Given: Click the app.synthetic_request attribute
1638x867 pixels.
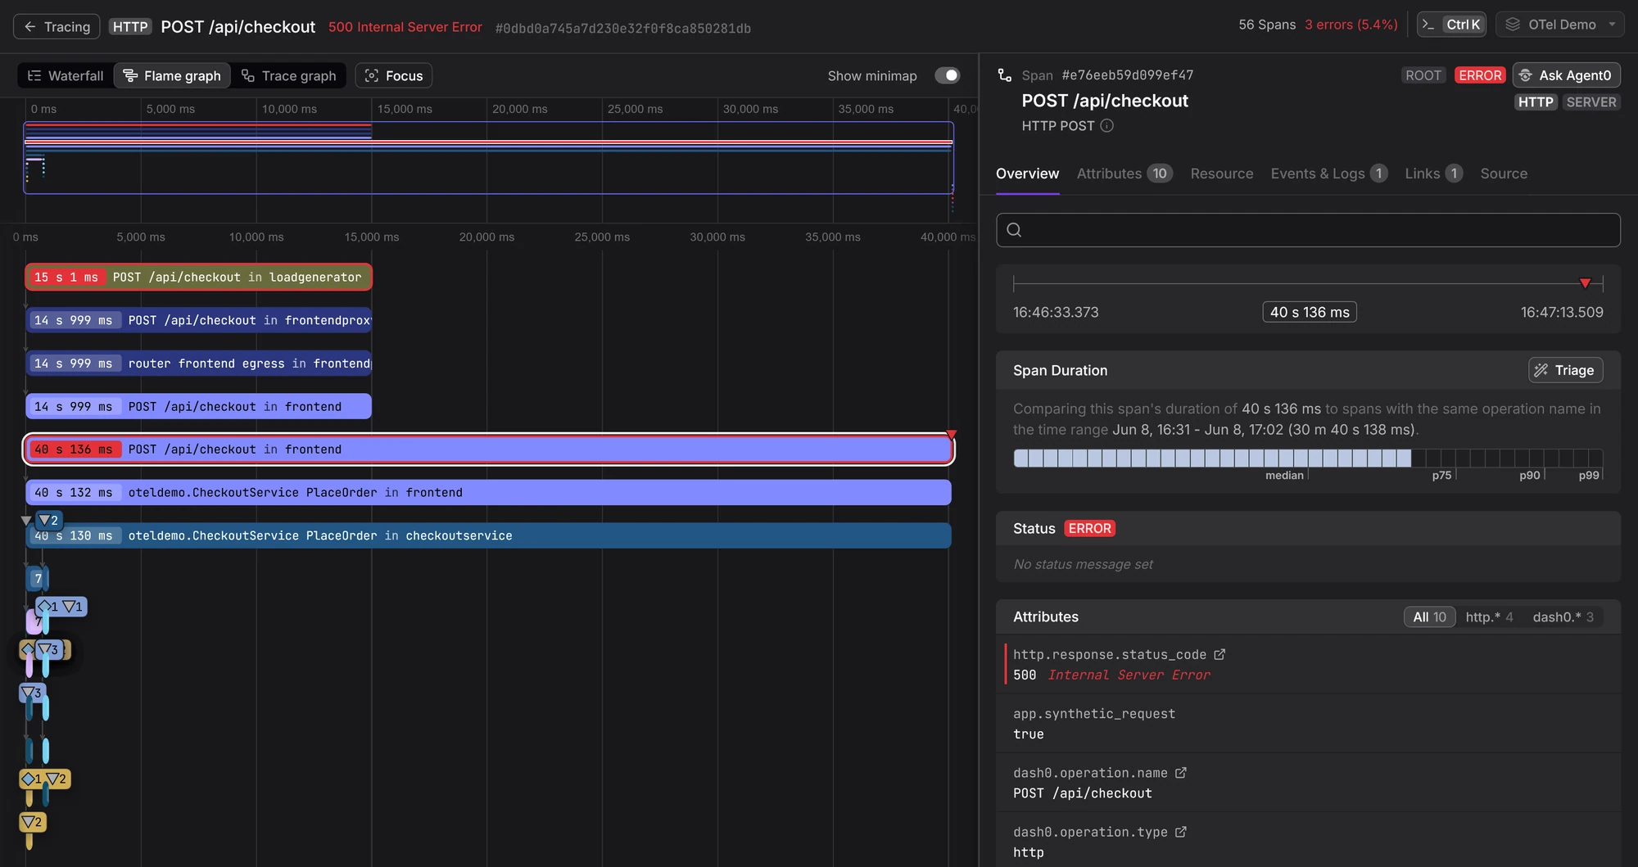Looking at the screenshot, I should pyautogui.click(x=1308, y=724).
